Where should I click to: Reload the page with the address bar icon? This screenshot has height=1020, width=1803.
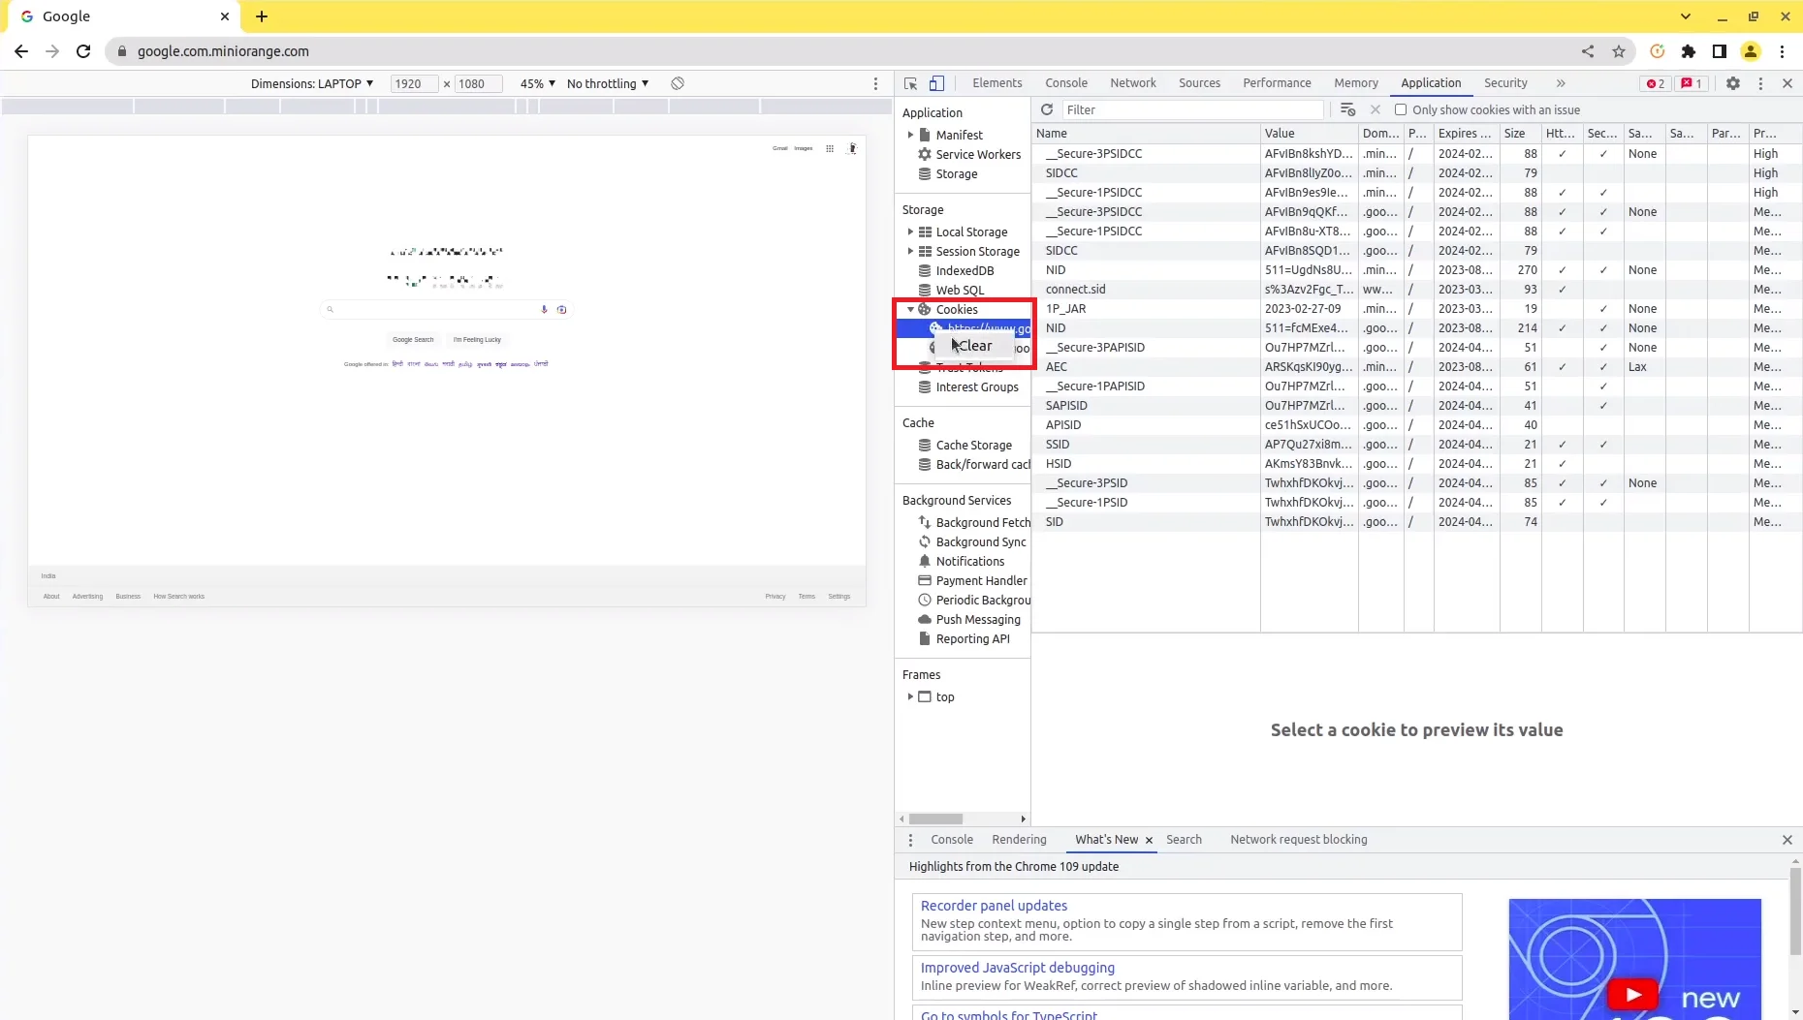click(83, 51)
